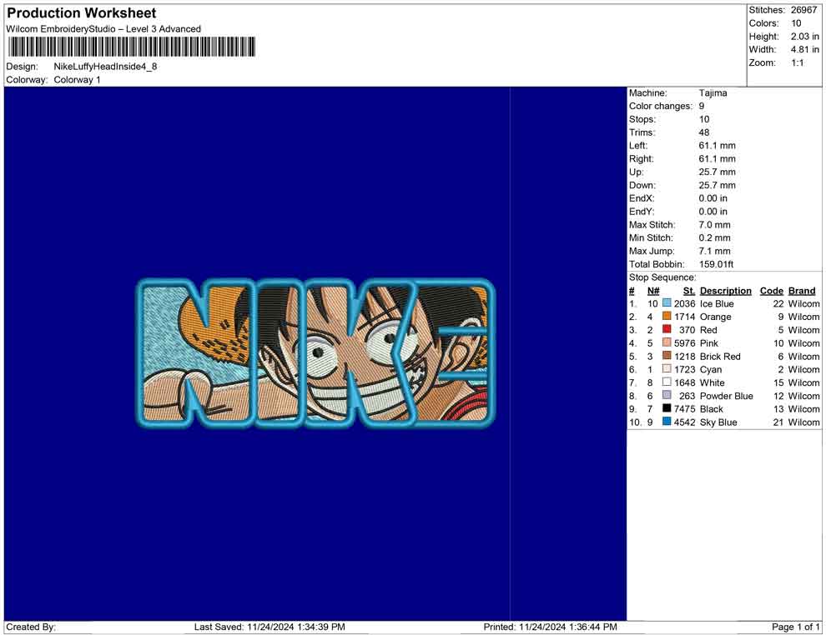Screen dimensions: 826x635
Task: Select the Up value 25.7 mm
Action: pyautogui.click(x=717, y=172)
